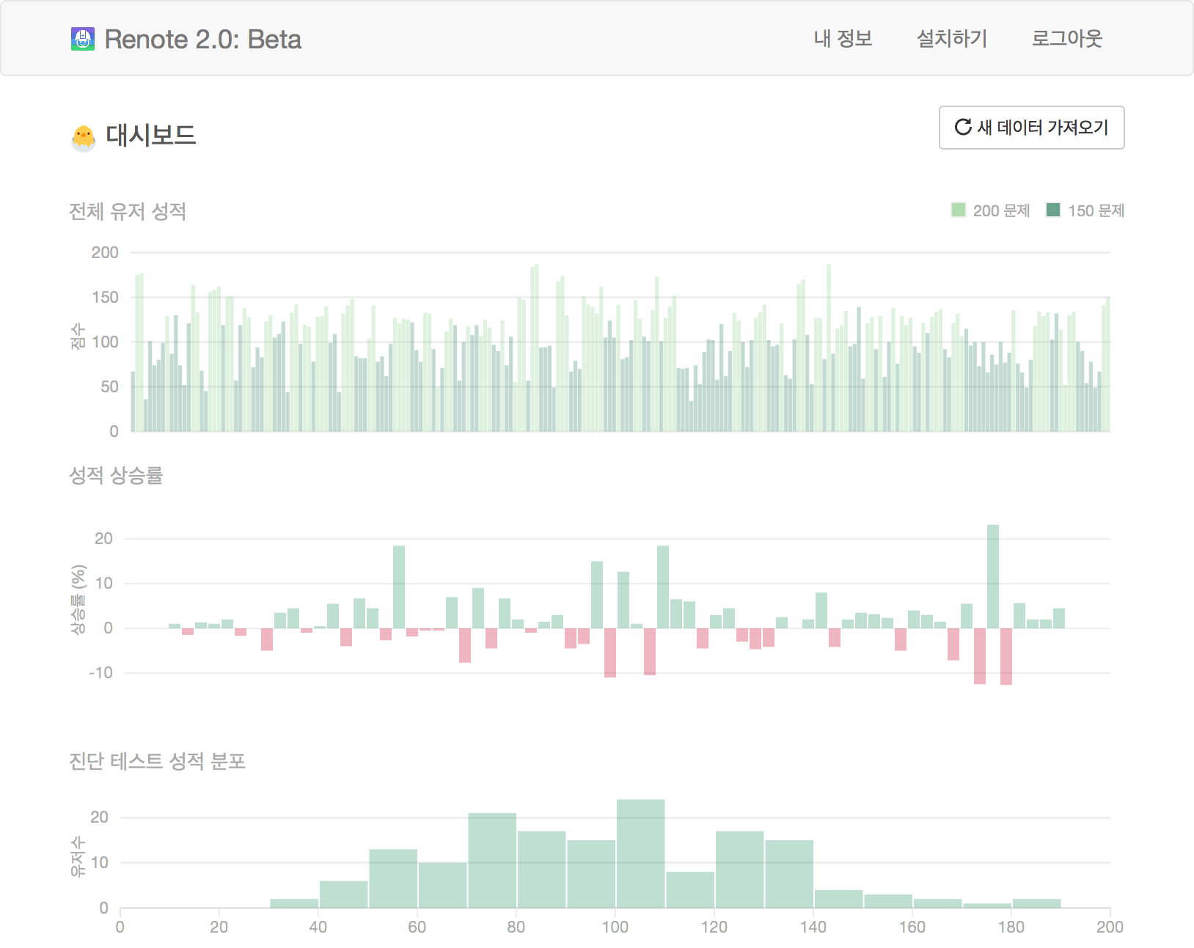1194x948 pixels.
Task: Click the 점수 y-axis label
Action: click(78, 337)
